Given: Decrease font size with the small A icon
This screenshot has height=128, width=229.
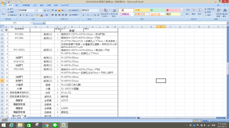Looking at the screenshot, I should pyautogui.click(x=48, y=10).
